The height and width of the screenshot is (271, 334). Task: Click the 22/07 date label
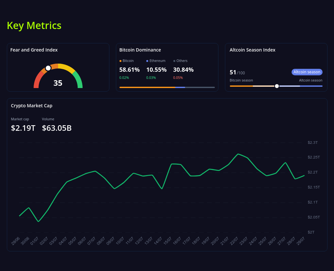pos(234,241)
